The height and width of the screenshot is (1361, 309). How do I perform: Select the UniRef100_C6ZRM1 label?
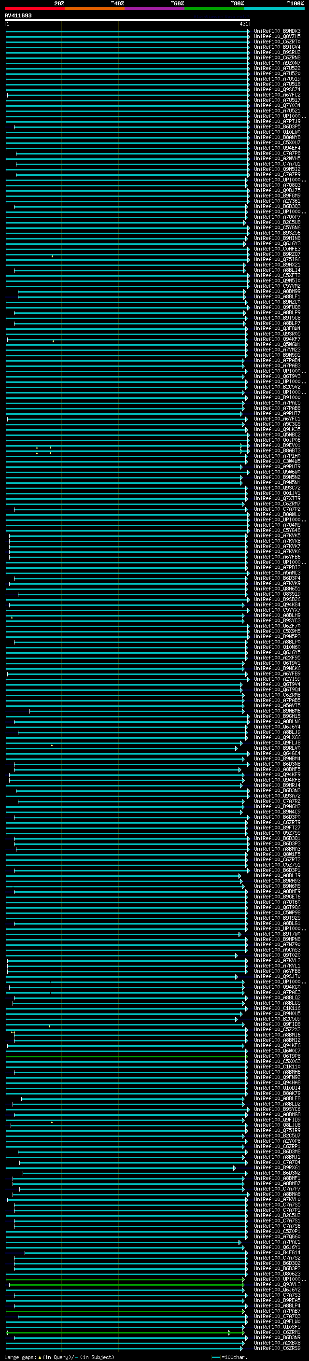coord(277,1332)
